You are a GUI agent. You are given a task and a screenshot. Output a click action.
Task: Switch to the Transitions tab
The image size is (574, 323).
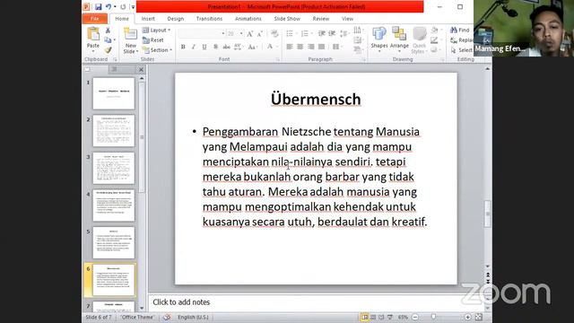pos(209,19)
